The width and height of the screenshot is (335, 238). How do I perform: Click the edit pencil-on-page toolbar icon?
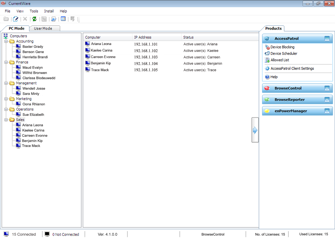pyautogui.click(x=16, y=19)
